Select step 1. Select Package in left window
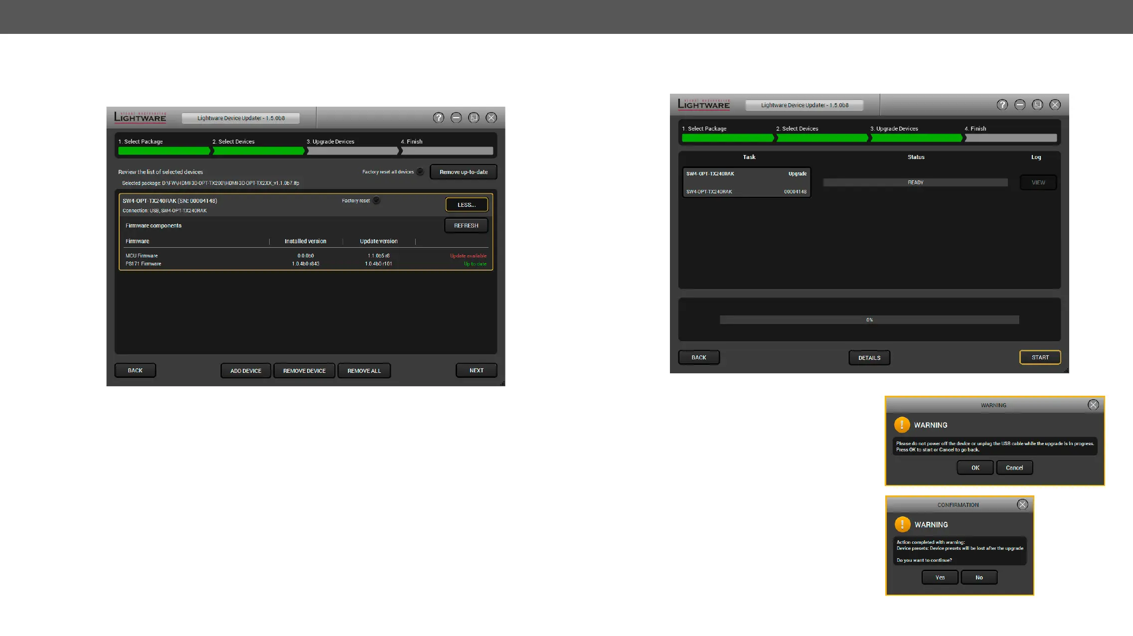This screenshot has width=1133, height=636. coord(164,147)
